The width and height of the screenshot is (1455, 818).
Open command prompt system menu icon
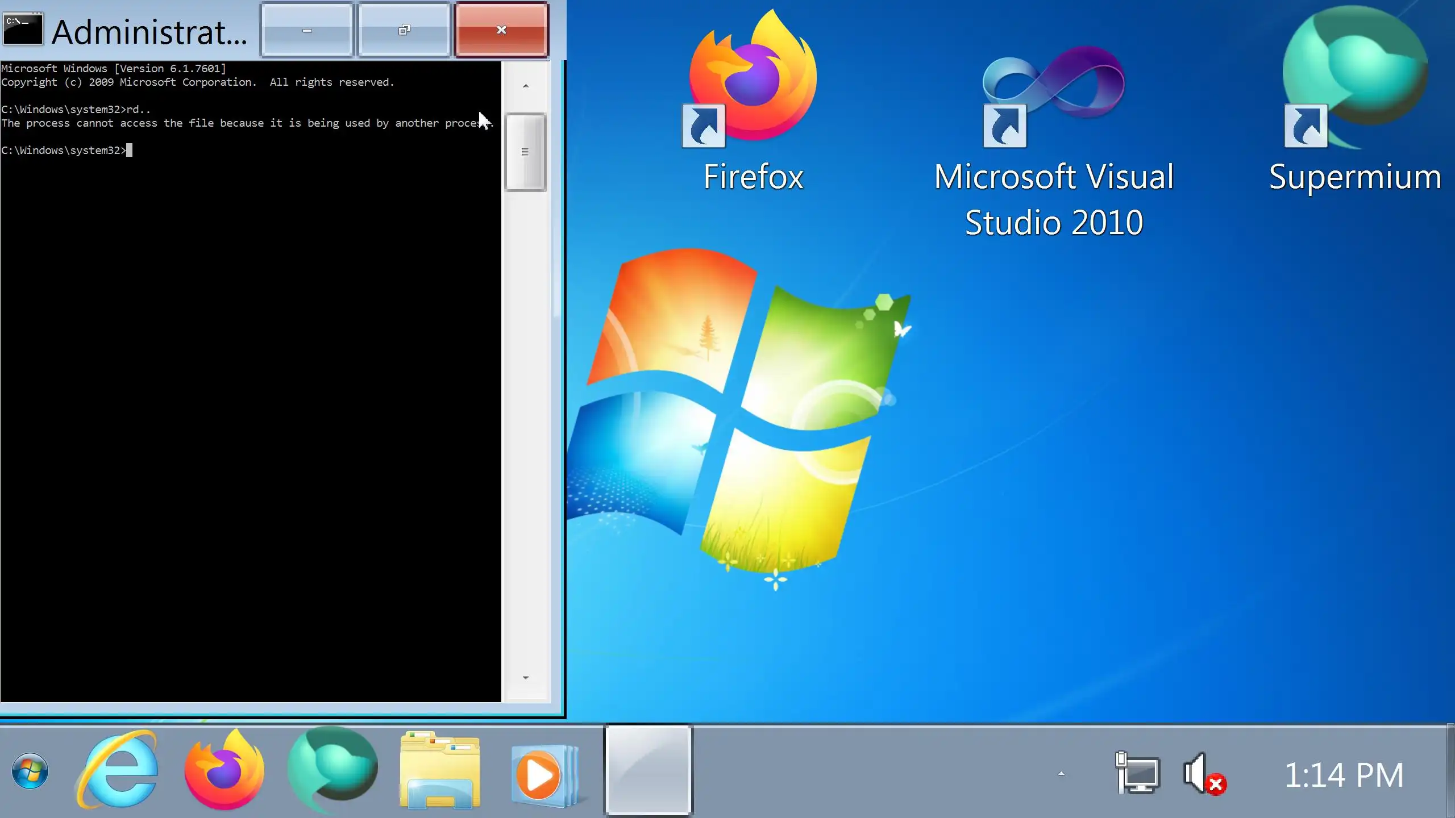tap(23, 30)
